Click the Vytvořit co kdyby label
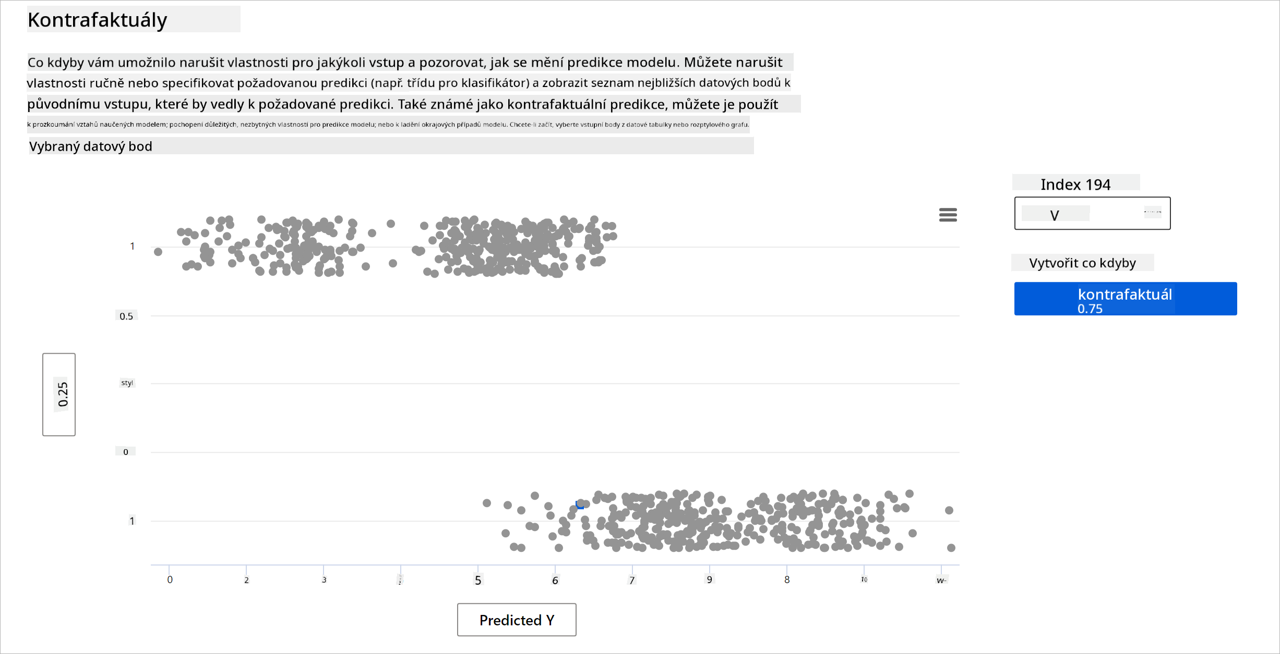 point(1082,263)
